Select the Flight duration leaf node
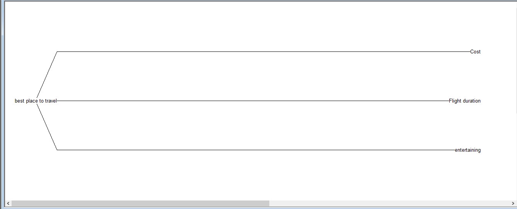The image size is (517, 209). pyautogui.click(x=465, y=101)
